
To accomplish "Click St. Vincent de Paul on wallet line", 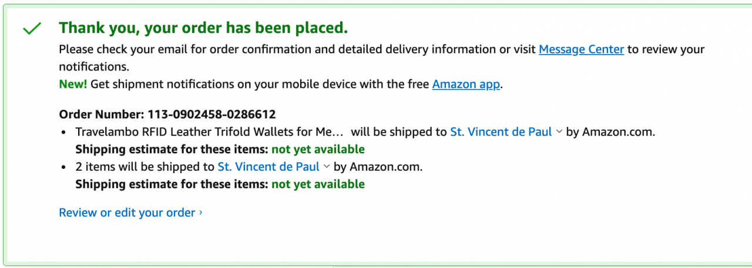I will pyautogui.click(x=501, y=132).
